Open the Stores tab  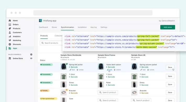(54, 27)
